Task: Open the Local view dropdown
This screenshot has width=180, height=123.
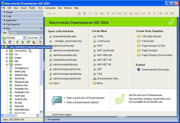Action: tap(41, 37)
